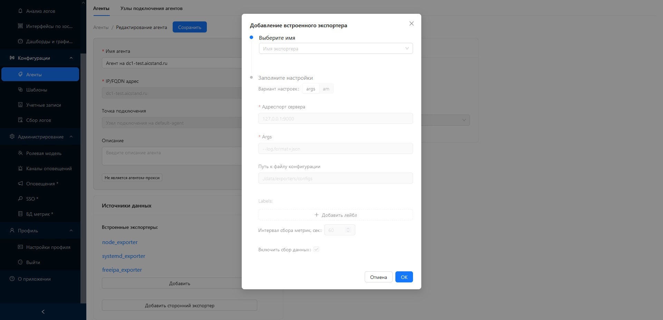The width and height of the screenshot is (663, 320).
Task: Click the Сбор логов sidebar icon
Action: pos(20,120)
